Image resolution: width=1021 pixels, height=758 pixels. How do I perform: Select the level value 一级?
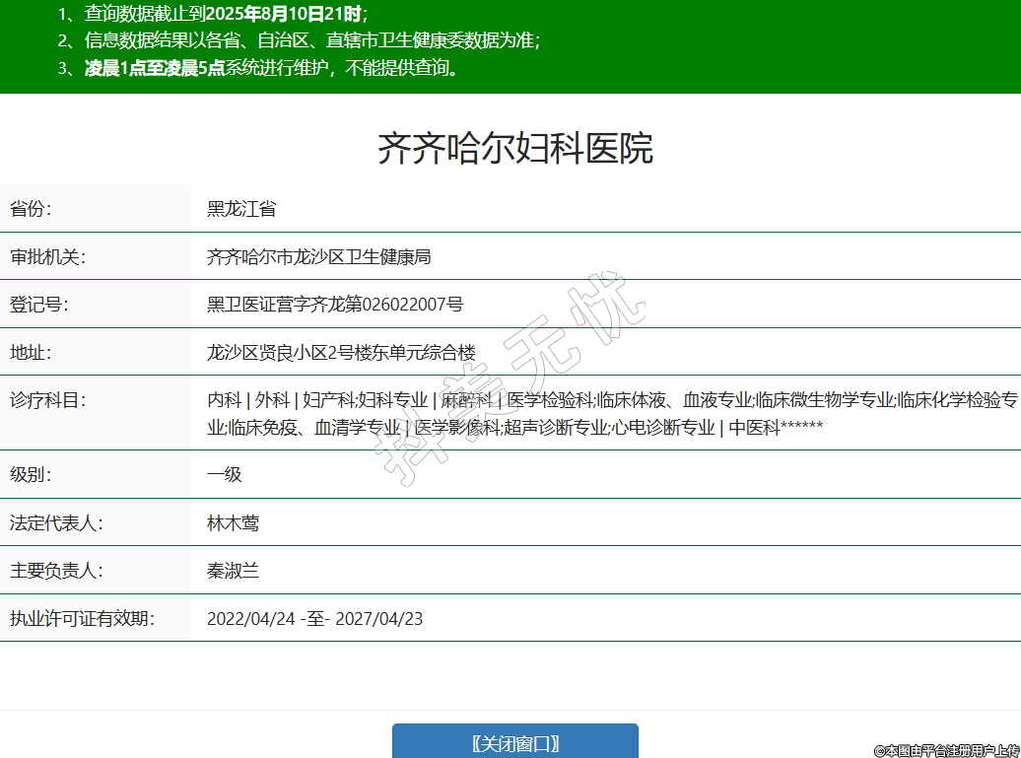tap(225, 474)
